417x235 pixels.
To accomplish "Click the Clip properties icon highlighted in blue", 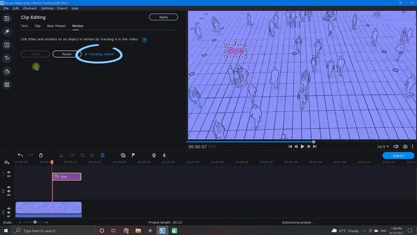I will point(102,155).
